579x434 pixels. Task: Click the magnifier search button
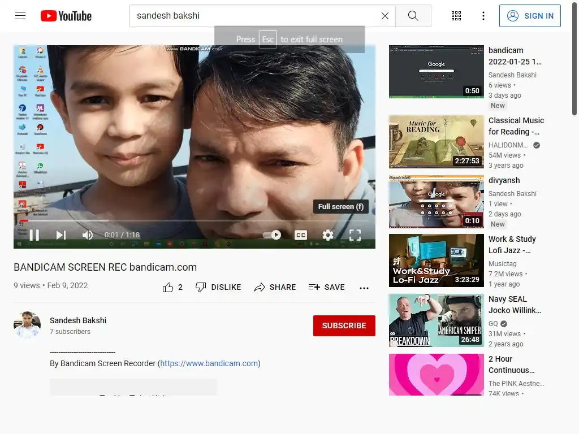(413, 16)
